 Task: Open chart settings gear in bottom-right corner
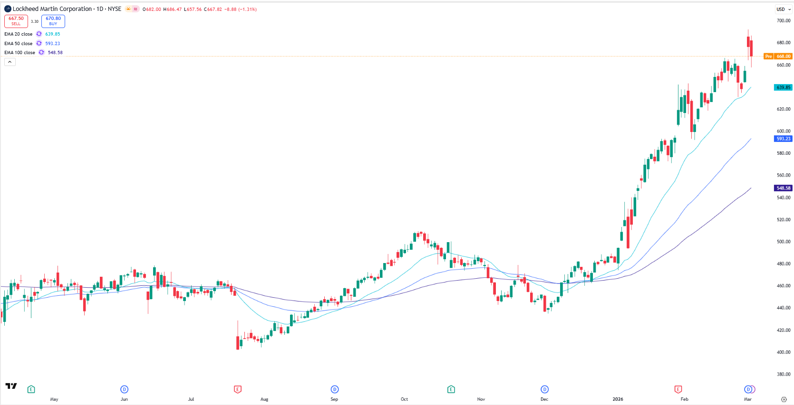pyautogui.click(x=784, y=399)
